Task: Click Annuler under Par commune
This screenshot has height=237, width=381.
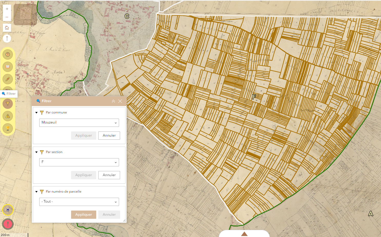Action: [x=109, y=136]
